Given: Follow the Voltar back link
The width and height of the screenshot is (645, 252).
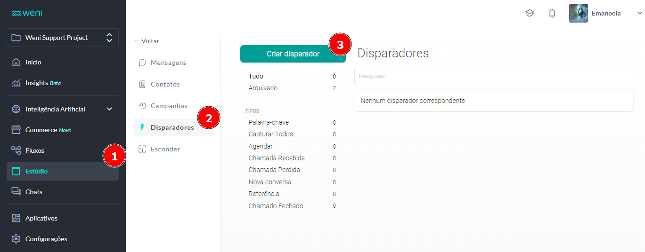Looking at the screenshot, I should click(150, 41).
